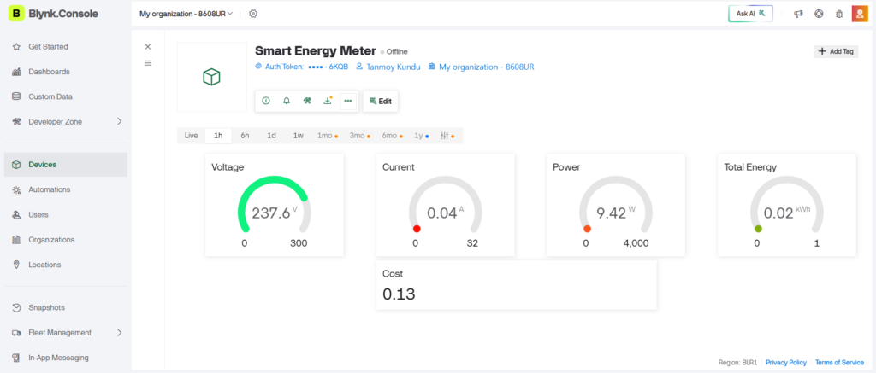Click the Current gauge
Viewport: 876px width, 373px height.
(x=445, y=205)
